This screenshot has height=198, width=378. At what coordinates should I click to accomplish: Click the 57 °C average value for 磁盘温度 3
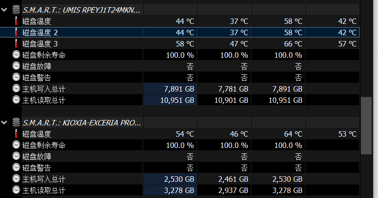[x=347, y=44]
